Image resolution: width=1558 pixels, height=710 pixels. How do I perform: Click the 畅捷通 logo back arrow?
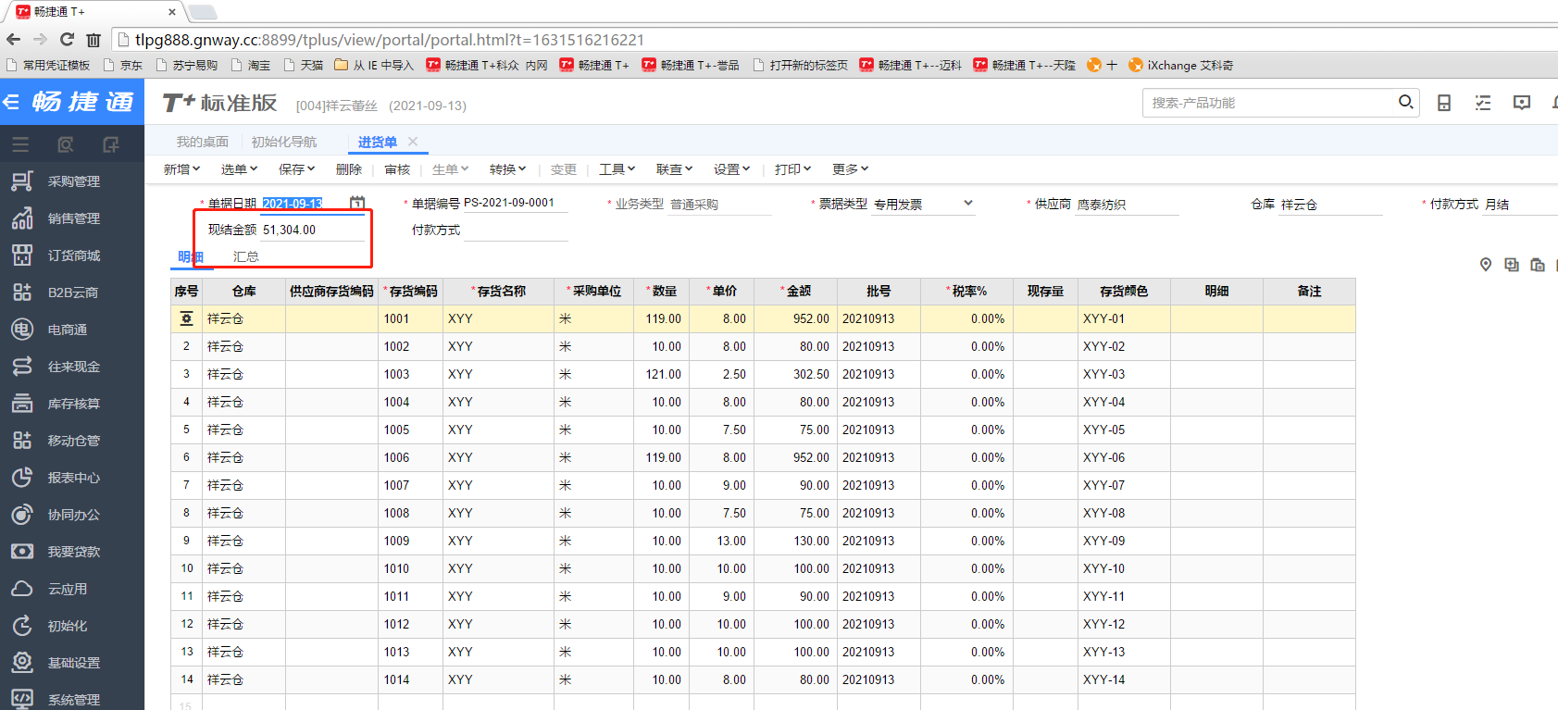pyautogui.click(x=11, y=102)
